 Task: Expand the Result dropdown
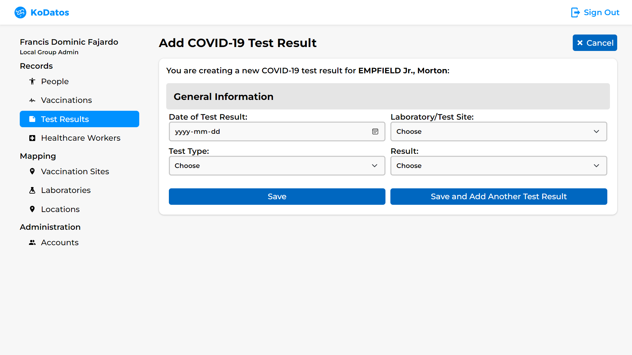point(498,166)
